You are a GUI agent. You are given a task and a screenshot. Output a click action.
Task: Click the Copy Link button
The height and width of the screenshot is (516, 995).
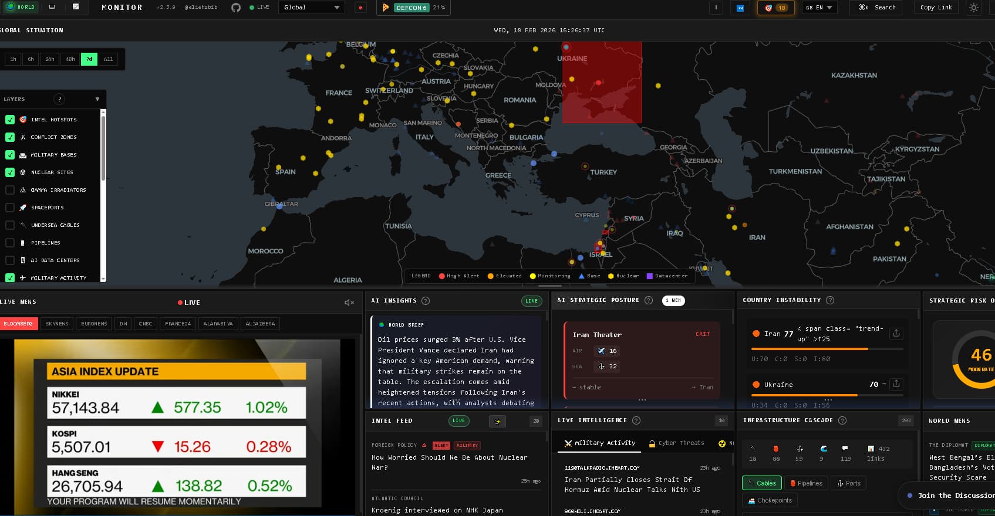(936, 8)
